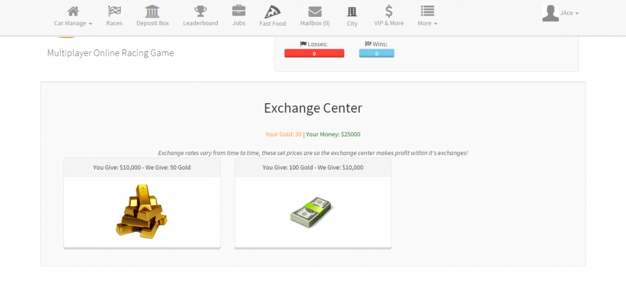Open the JAce user account dropdown
The width and height of the screenshot is (626, 284).
pyautogui.click(x=569, y=13)
